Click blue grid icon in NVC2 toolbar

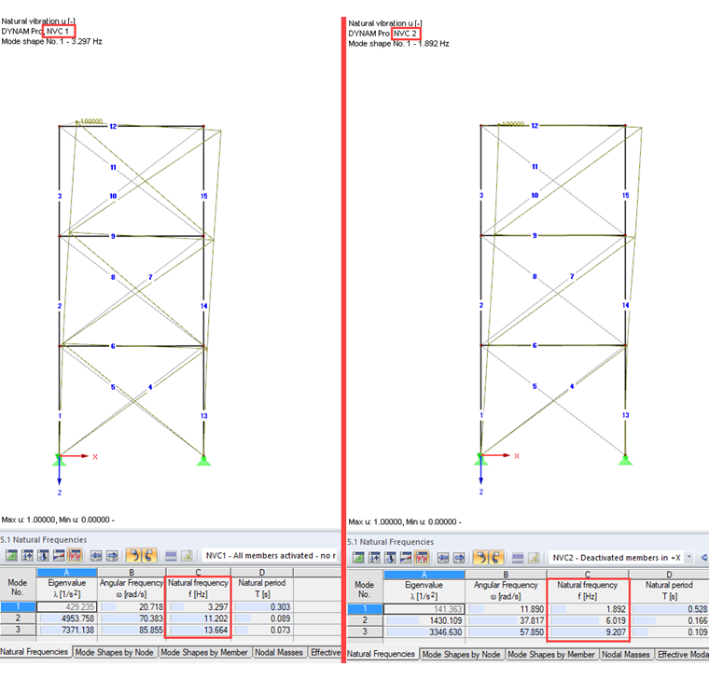tap(518, 558)
